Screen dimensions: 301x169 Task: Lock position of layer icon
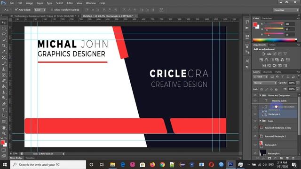pos(271,89)
